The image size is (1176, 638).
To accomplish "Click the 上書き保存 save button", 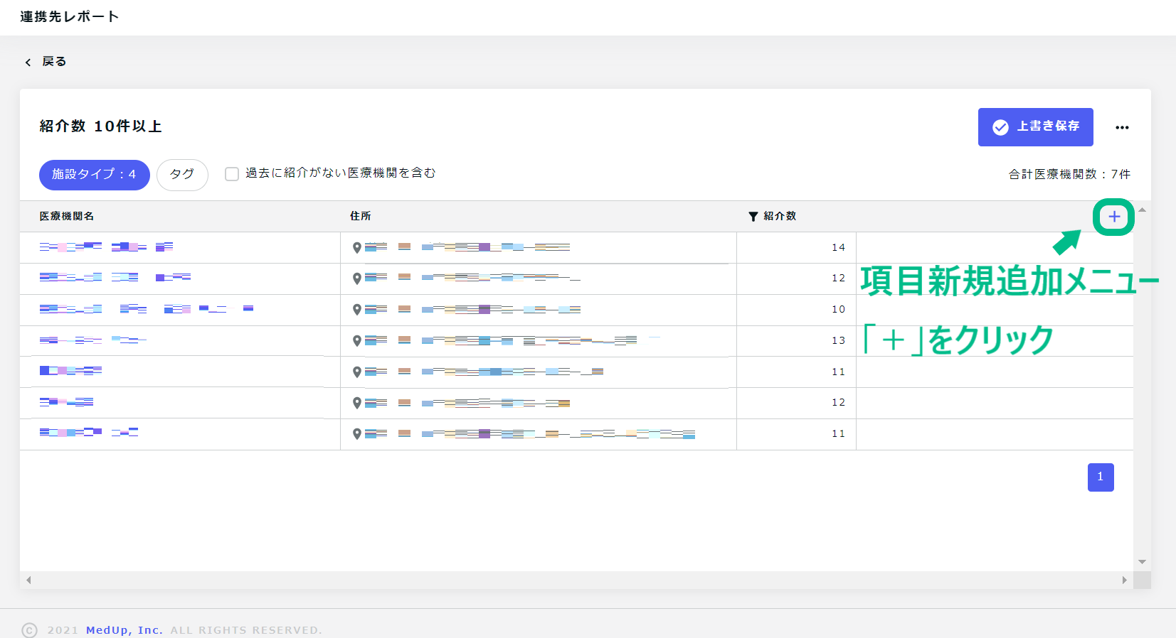I will [1035, 127].
